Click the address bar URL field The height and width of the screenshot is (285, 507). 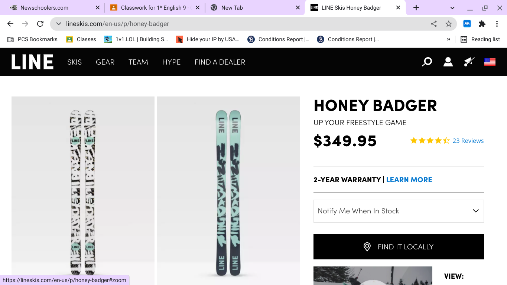pos(241,24)
